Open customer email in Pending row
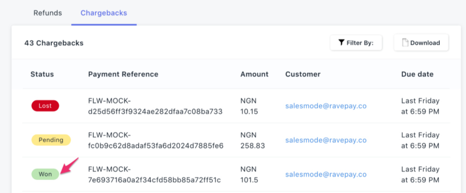The width and height of the screenshot is (466, 193). (x=326, y=140)
